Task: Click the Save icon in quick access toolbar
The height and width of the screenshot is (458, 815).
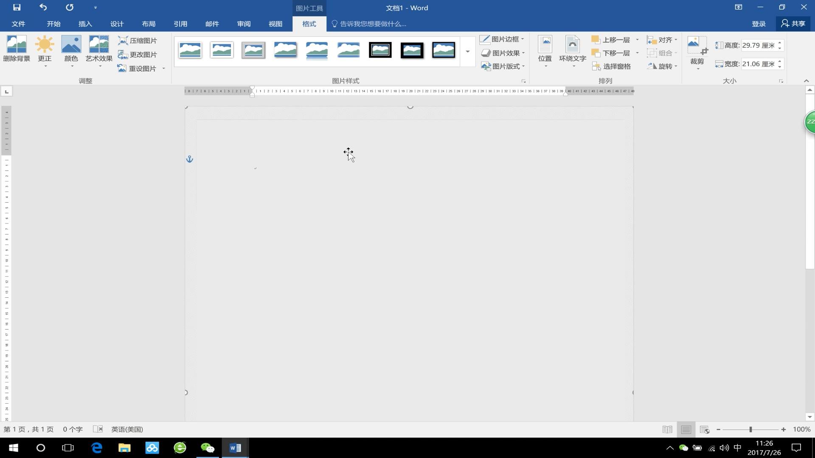Action: click(x=17, y=7)
